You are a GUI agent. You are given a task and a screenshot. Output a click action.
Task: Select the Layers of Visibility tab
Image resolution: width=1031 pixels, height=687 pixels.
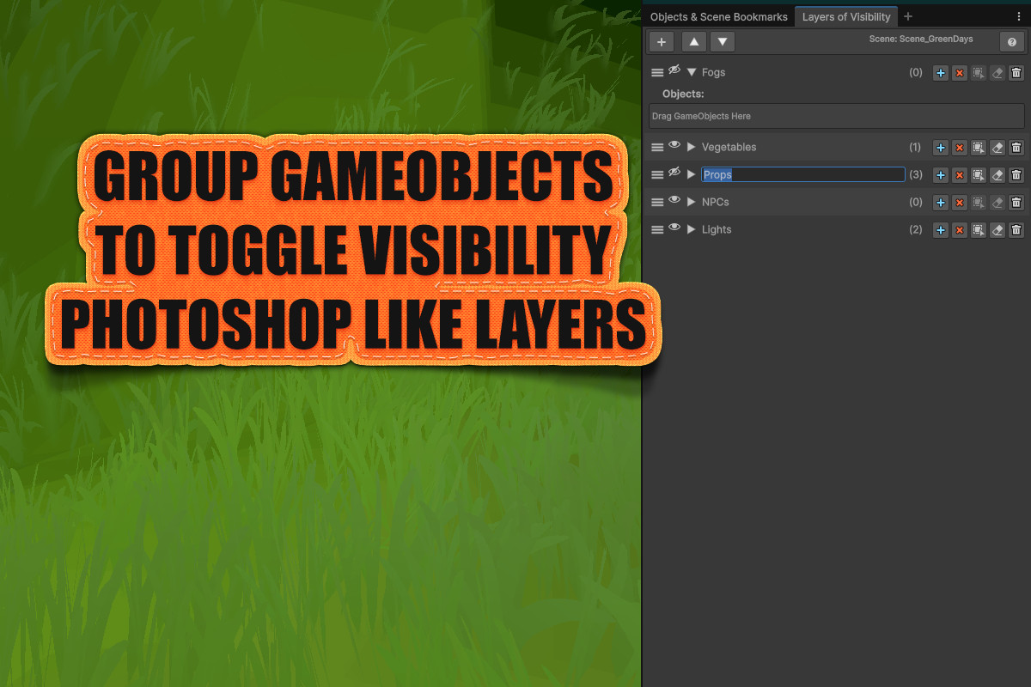(x=846, y=16)
